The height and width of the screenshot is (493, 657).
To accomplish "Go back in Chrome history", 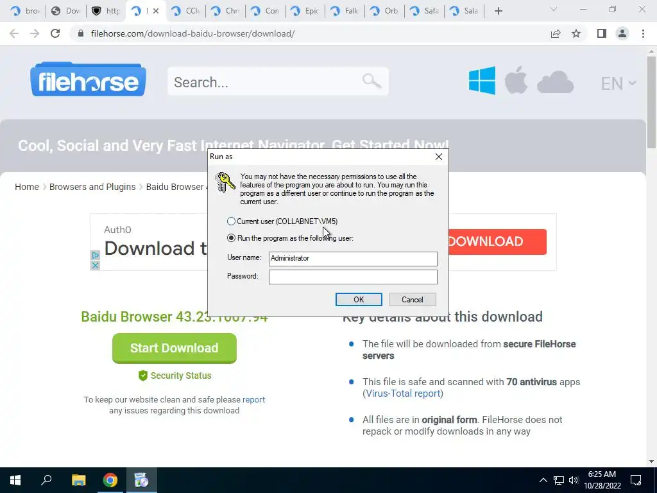I will [x=14, y=33].
